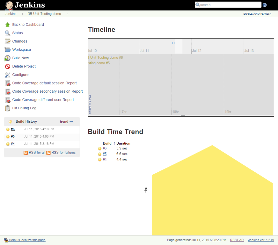This screenshot has width=278, height=245.
Task: Open build #5 link in Build Time Trend table
Action: (x=105, y=154)
